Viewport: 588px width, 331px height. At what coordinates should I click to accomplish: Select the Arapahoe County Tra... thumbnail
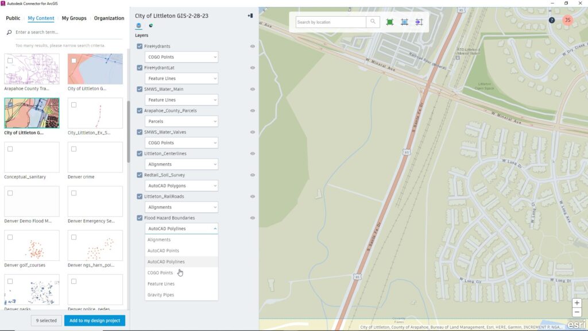click(x=32, y=69)
